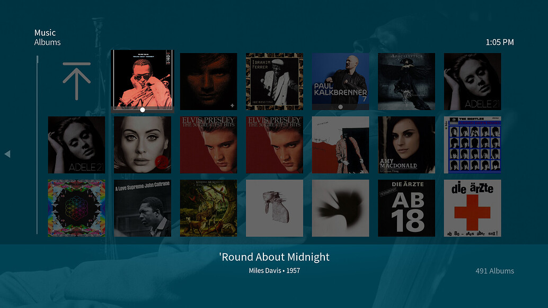Open Amy Macdonald A Curious Thing album

tap(406, 145)
